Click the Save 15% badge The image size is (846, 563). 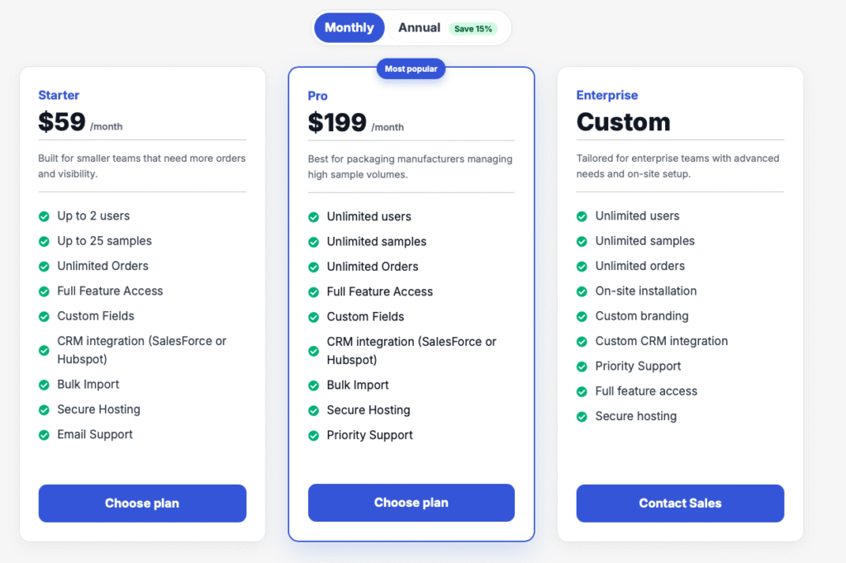click(x=473, y=29)
